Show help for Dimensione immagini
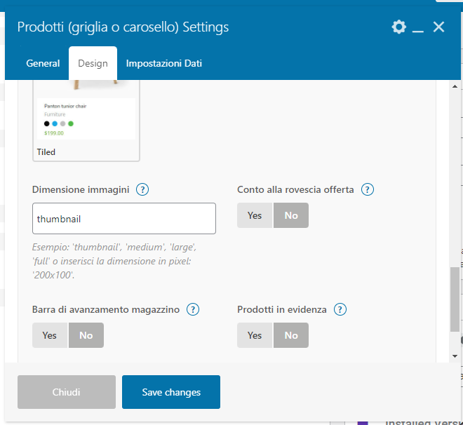The height and width of the screenshot is (425, 463). click(x=142, y=189)
